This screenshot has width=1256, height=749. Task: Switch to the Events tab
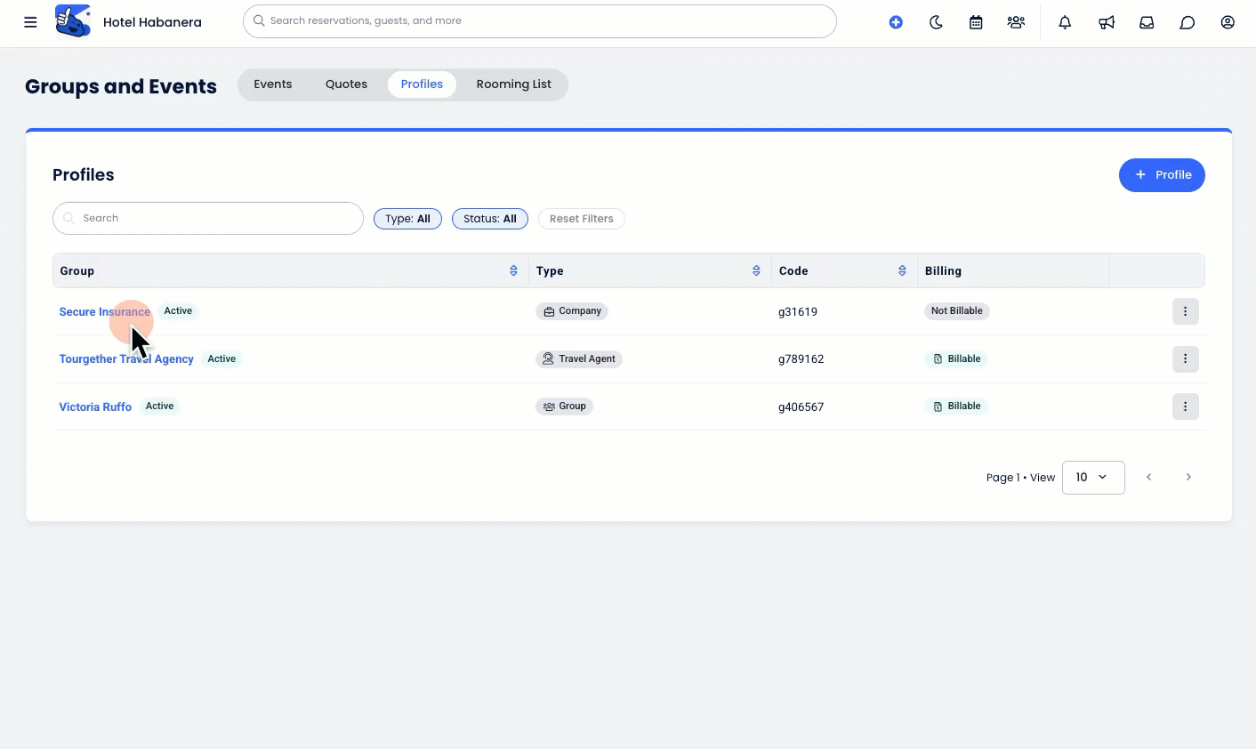pos(272,85)
